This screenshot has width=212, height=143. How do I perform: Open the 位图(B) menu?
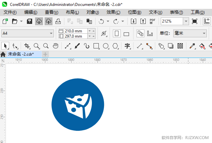click(135, 12)
